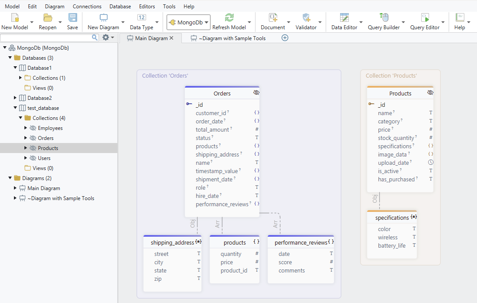Image resolution: width=477 pixels, height=303 pixels.
Task: Click the test_database book icon
Action: (22, 108)
